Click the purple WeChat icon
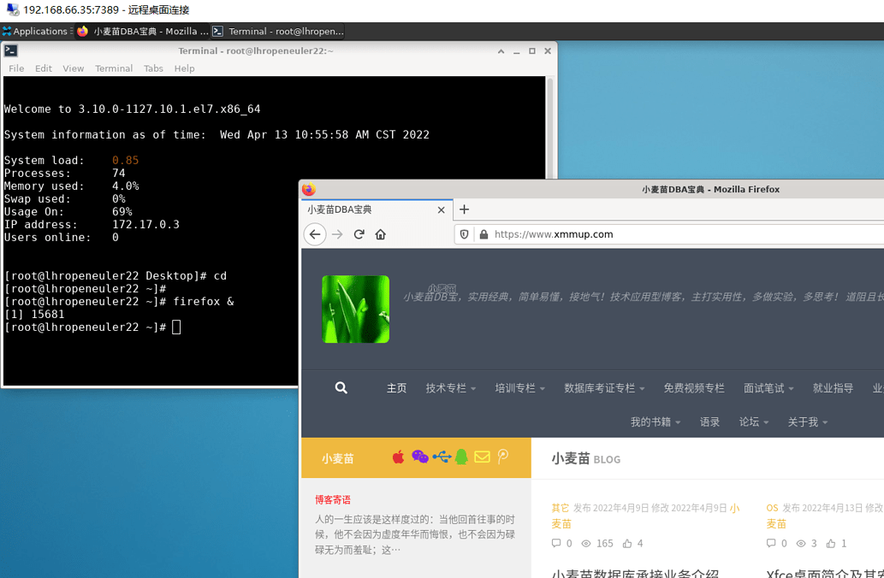 419,457
